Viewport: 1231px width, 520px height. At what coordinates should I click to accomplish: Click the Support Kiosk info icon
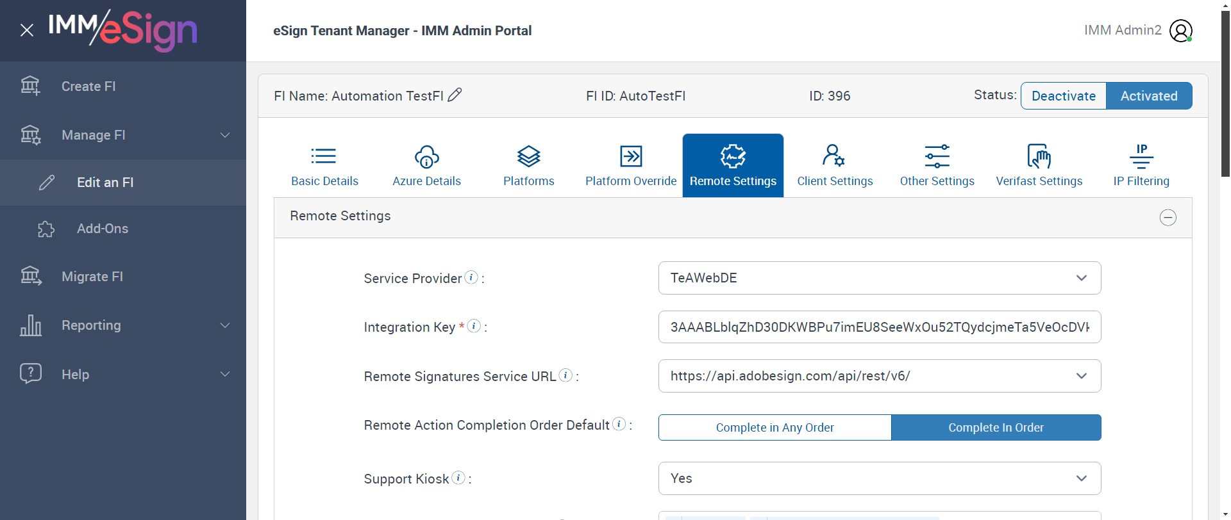pyautogui.click(x=458, y=478)
